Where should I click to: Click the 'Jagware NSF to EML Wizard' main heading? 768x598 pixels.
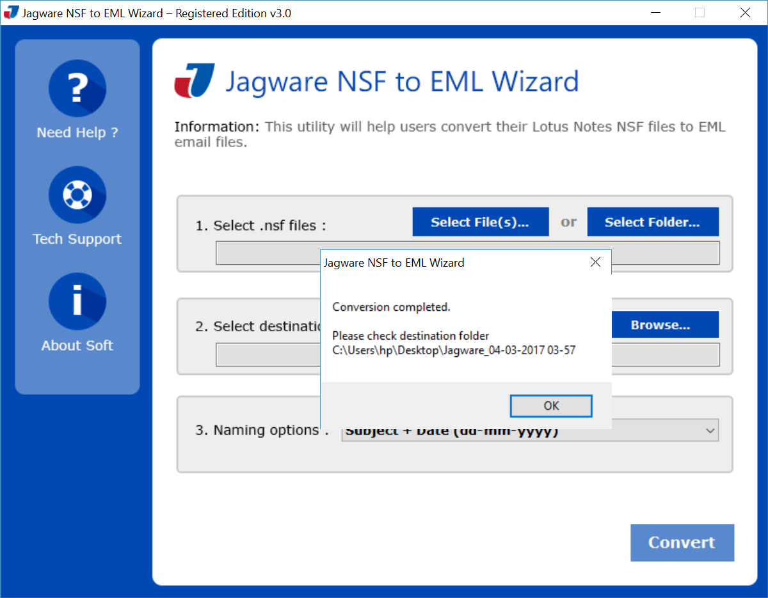click(403, 82)
